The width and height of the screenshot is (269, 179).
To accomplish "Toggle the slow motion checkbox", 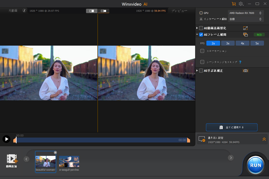I will (x=202, y=51).
